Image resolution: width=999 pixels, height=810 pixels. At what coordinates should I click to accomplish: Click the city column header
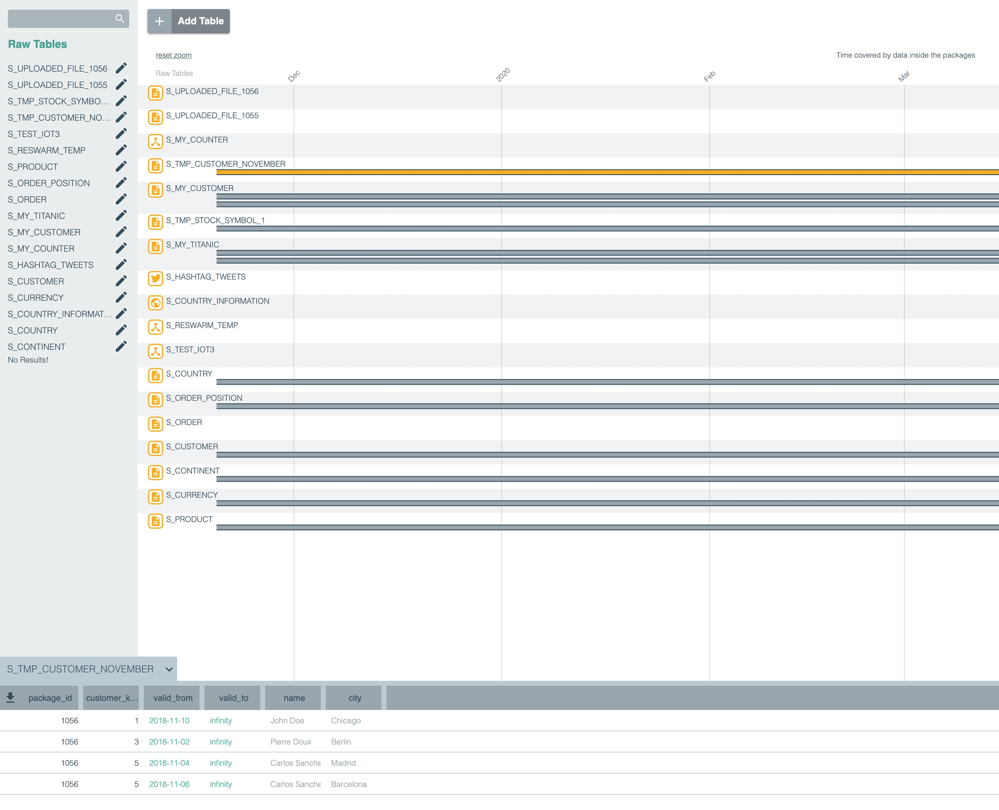[355, 698]
